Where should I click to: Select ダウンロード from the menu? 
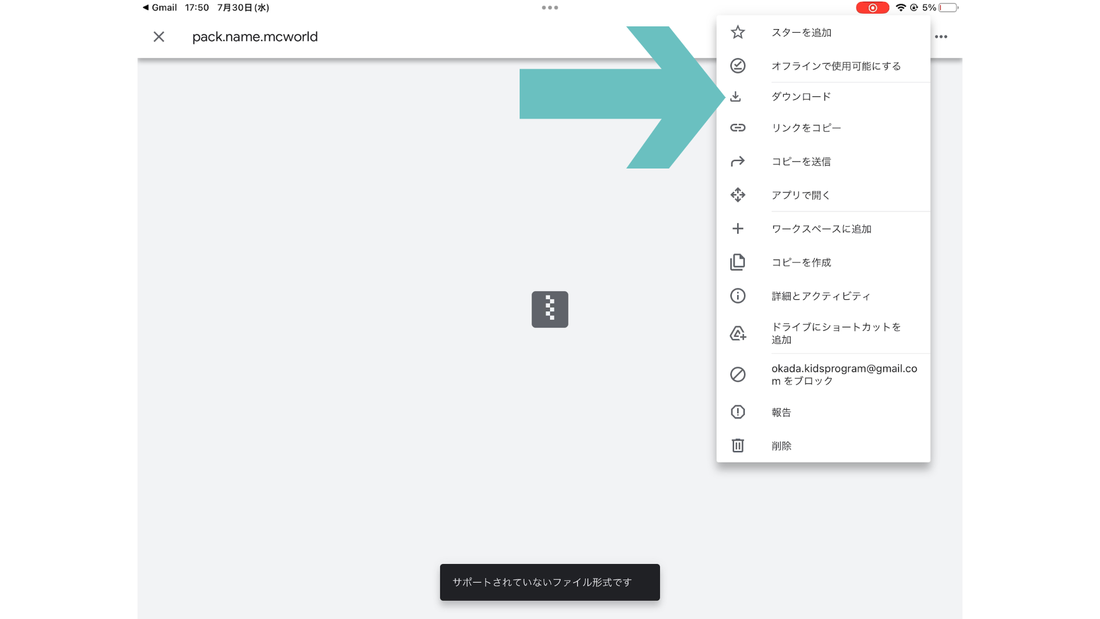click(801, 96)
